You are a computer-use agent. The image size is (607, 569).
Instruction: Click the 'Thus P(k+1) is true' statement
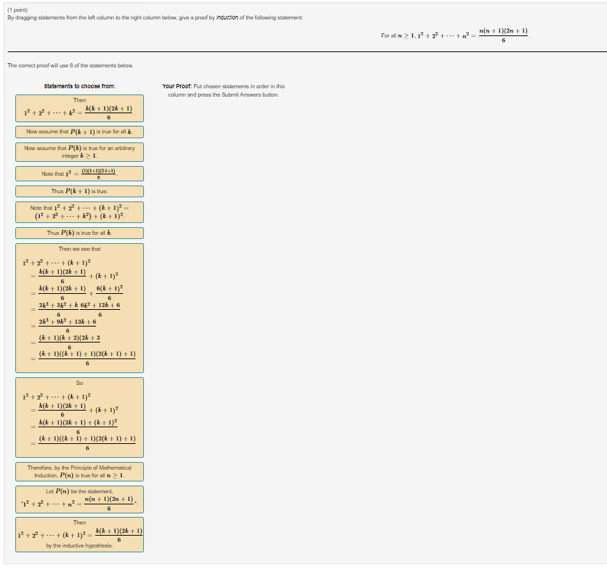79,190
